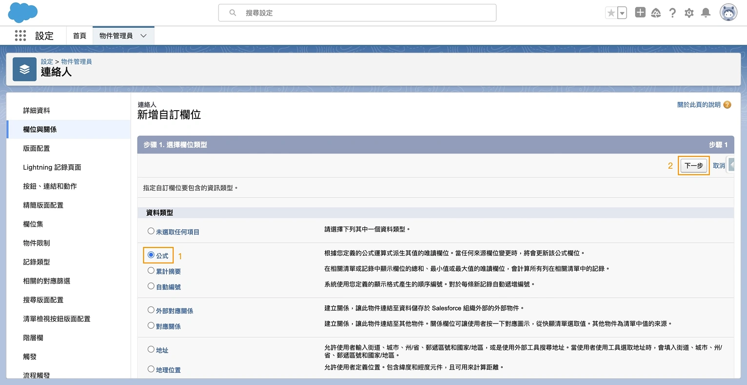Select the 公式 data type radio button
Screen dimensions: 747x385
[x=151, y=254]
